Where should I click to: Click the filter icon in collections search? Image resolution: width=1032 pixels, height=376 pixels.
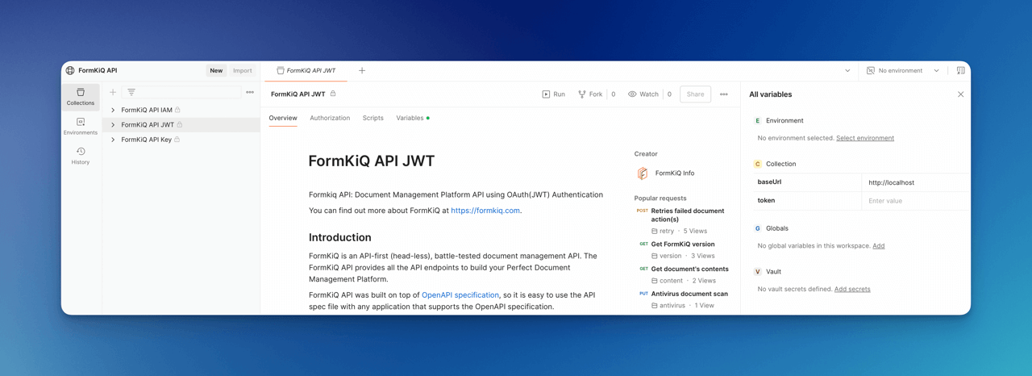[131, 93]
